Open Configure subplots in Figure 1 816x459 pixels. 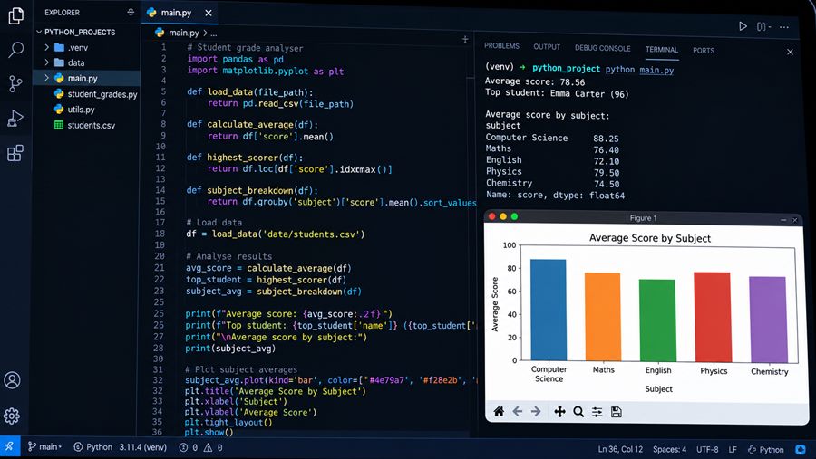pos(597,412)
